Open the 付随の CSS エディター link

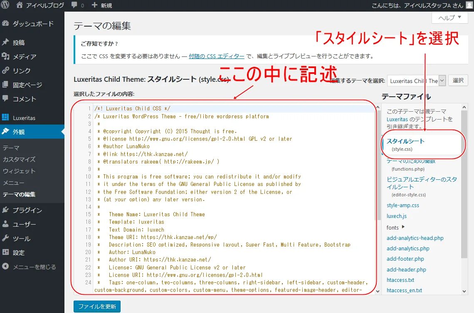217,56
